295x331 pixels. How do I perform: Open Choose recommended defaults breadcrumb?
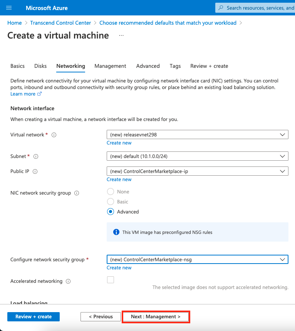[168, 23]
